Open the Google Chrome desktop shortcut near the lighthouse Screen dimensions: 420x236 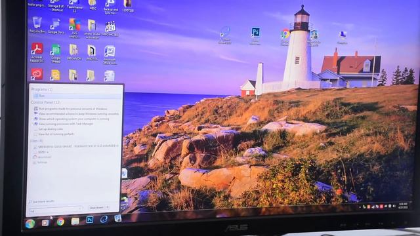285,37
